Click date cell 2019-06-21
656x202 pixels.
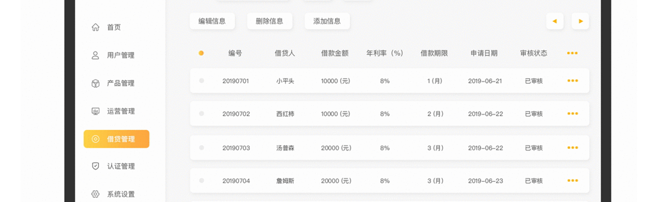point(485,81)
